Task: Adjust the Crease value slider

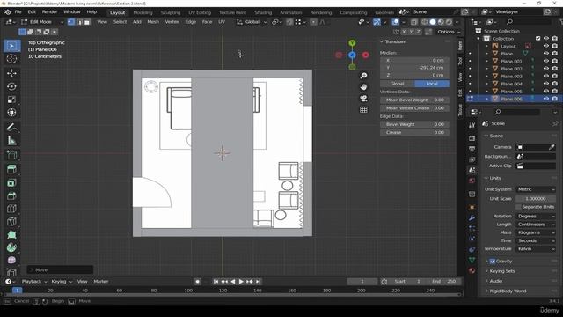Action: [x=414, y=133]
